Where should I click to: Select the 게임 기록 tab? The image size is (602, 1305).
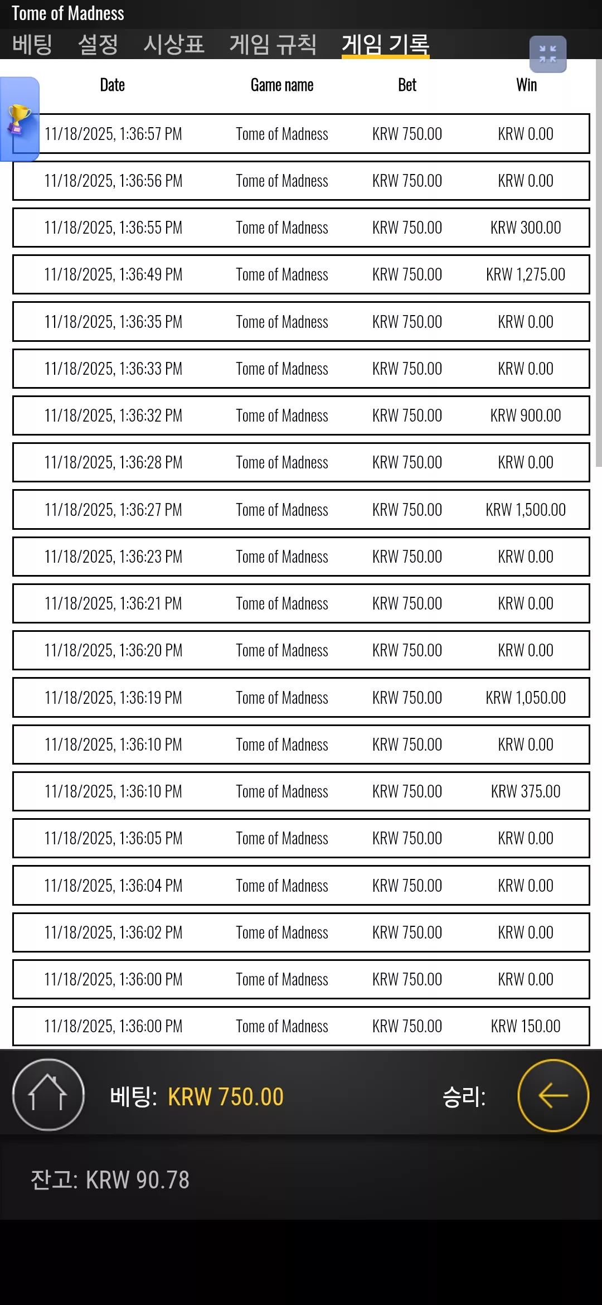pyautogui.click(x=385, y=45)
